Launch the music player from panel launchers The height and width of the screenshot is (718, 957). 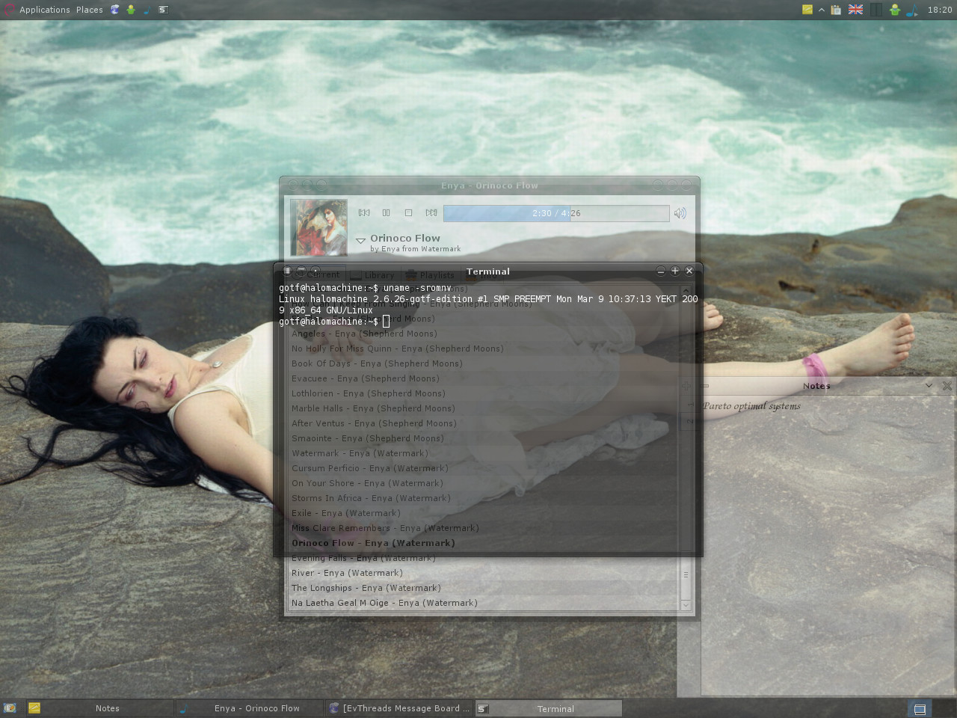147,10
